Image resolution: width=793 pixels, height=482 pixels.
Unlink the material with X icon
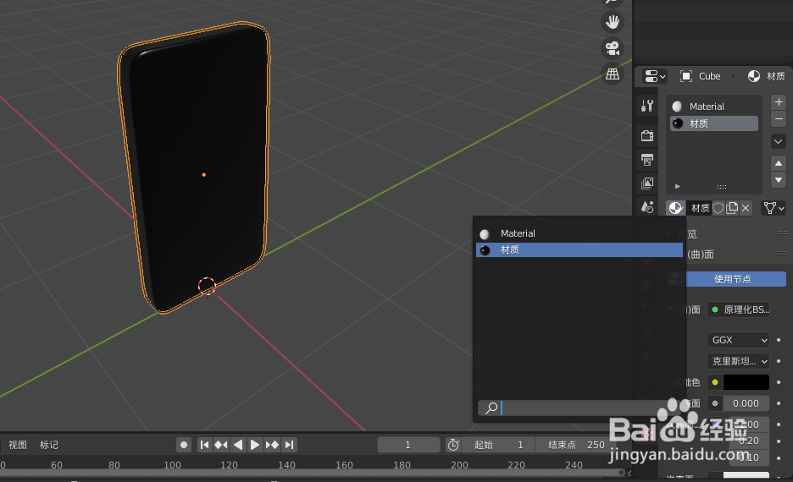tap(746, 208)
